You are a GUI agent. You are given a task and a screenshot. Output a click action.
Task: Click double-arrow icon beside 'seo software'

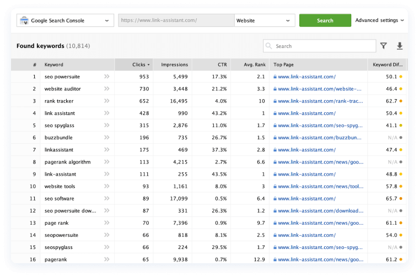106,198
